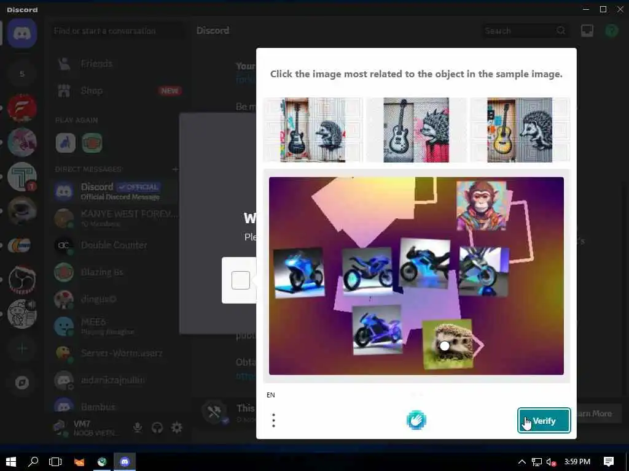Click the monkey portrait image
Image resolution: width=629 pixels, height=471 pixels.
[482, 205]
